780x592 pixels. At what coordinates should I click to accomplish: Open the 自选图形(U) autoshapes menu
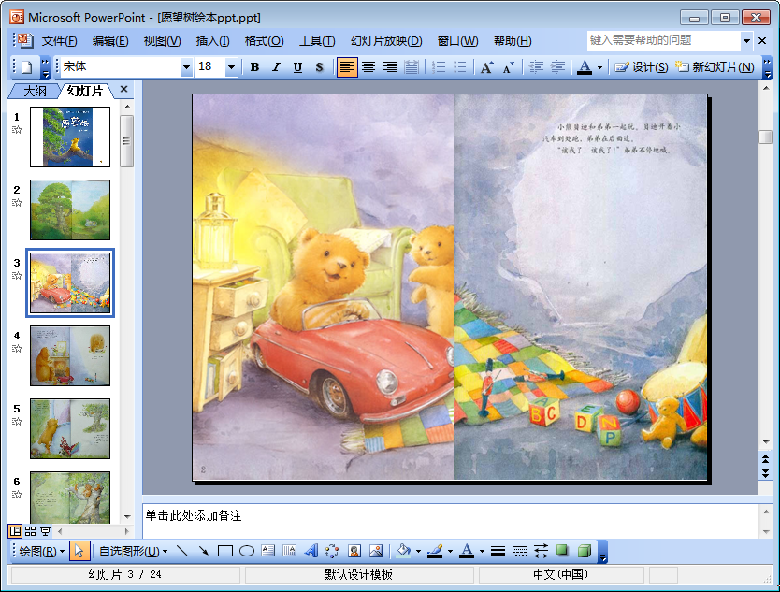click(133, 551)
